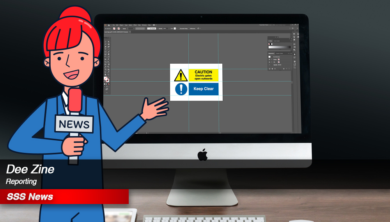Image resolution: width=390 pixels, height=222 pixels.
Task: Open Edit Toolbar three-dots button
Action: point(107,93)
